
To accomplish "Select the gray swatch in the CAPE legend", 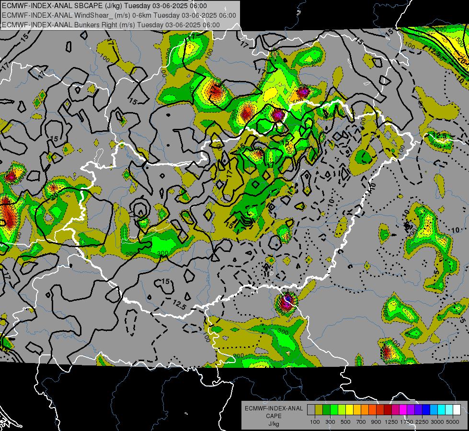I will pos(311,409).
